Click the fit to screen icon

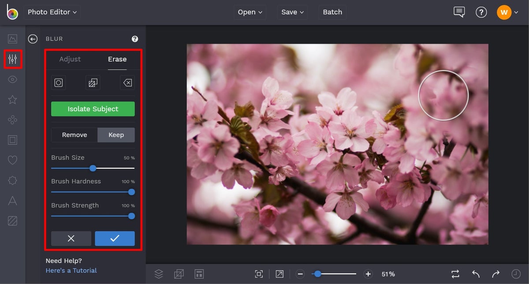(x=259, y=274)
